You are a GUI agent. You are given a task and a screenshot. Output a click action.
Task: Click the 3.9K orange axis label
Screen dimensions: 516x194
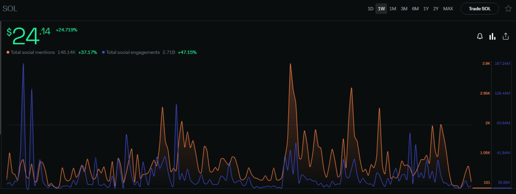click(x=486, y=64)
